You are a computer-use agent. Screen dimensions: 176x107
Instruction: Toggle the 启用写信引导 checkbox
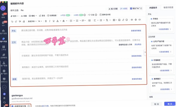coord(12,106)
